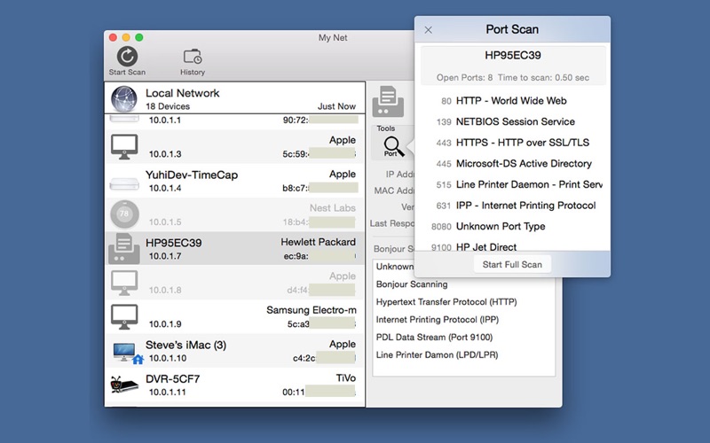Click the 10.0.1.1 address row
Image resolution: width=710 pixels, height=443 pixels.
pos(234,120)
